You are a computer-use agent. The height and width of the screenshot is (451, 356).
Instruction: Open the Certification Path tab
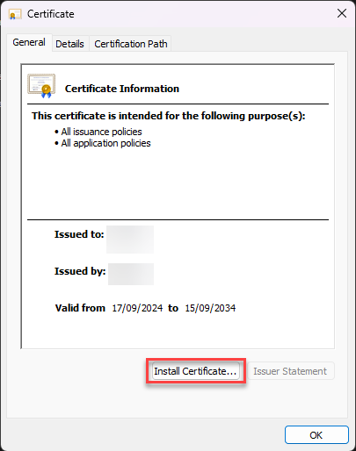click(x=131, y=44)
